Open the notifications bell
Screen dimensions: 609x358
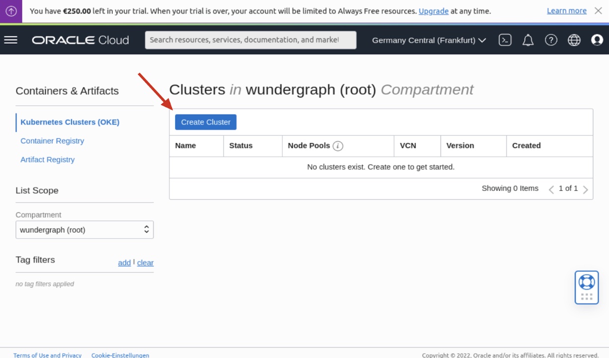click(x=528, y=40)
